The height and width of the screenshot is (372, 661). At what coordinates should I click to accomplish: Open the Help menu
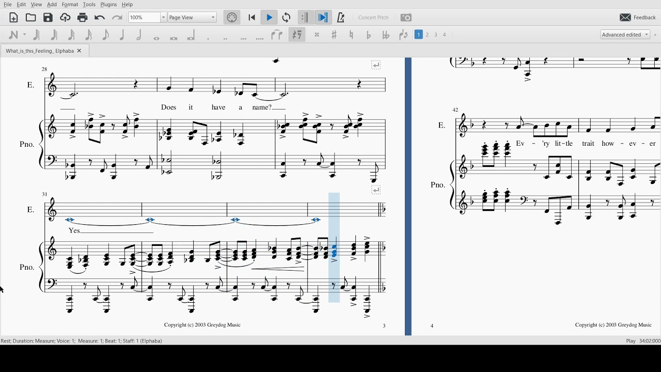coord(128,5)
